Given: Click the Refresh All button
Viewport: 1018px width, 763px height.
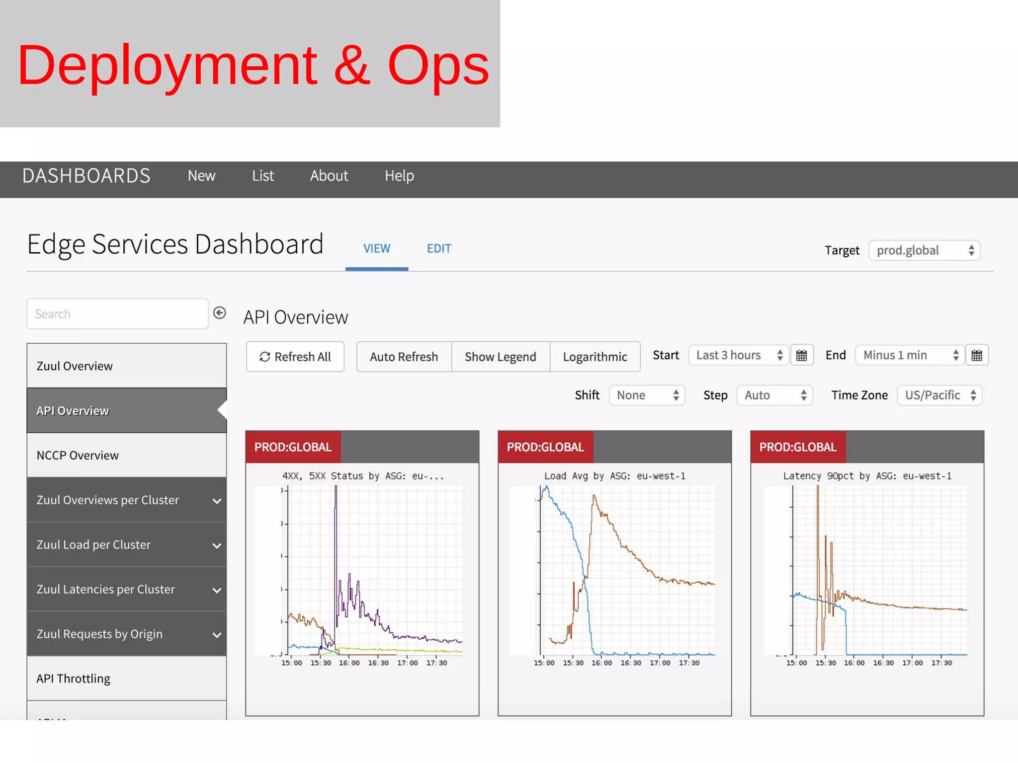Looking at the screenshot, I should 295,357.
